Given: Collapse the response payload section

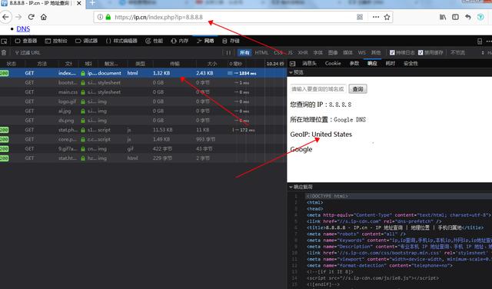Looking at the screenshot, I should (301, 187).
